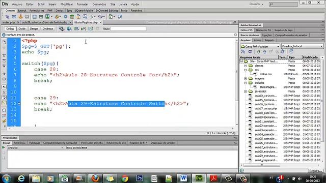This screenshot has height=183, width=326.
Task: Open the Comandos menu
Action: (99, 4)
